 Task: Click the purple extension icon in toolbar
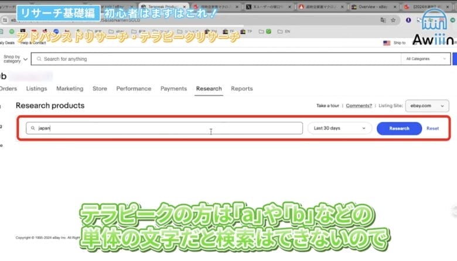tap(408, 20)
